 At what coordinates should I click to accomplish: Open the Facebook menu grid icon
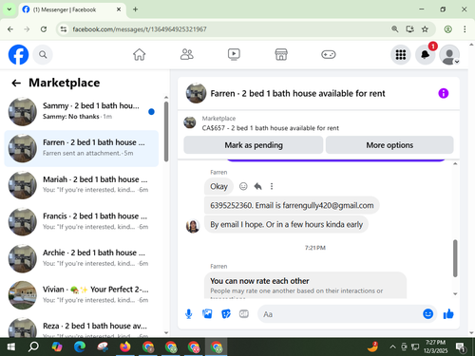pyautogui.click(x=401, y=55)
